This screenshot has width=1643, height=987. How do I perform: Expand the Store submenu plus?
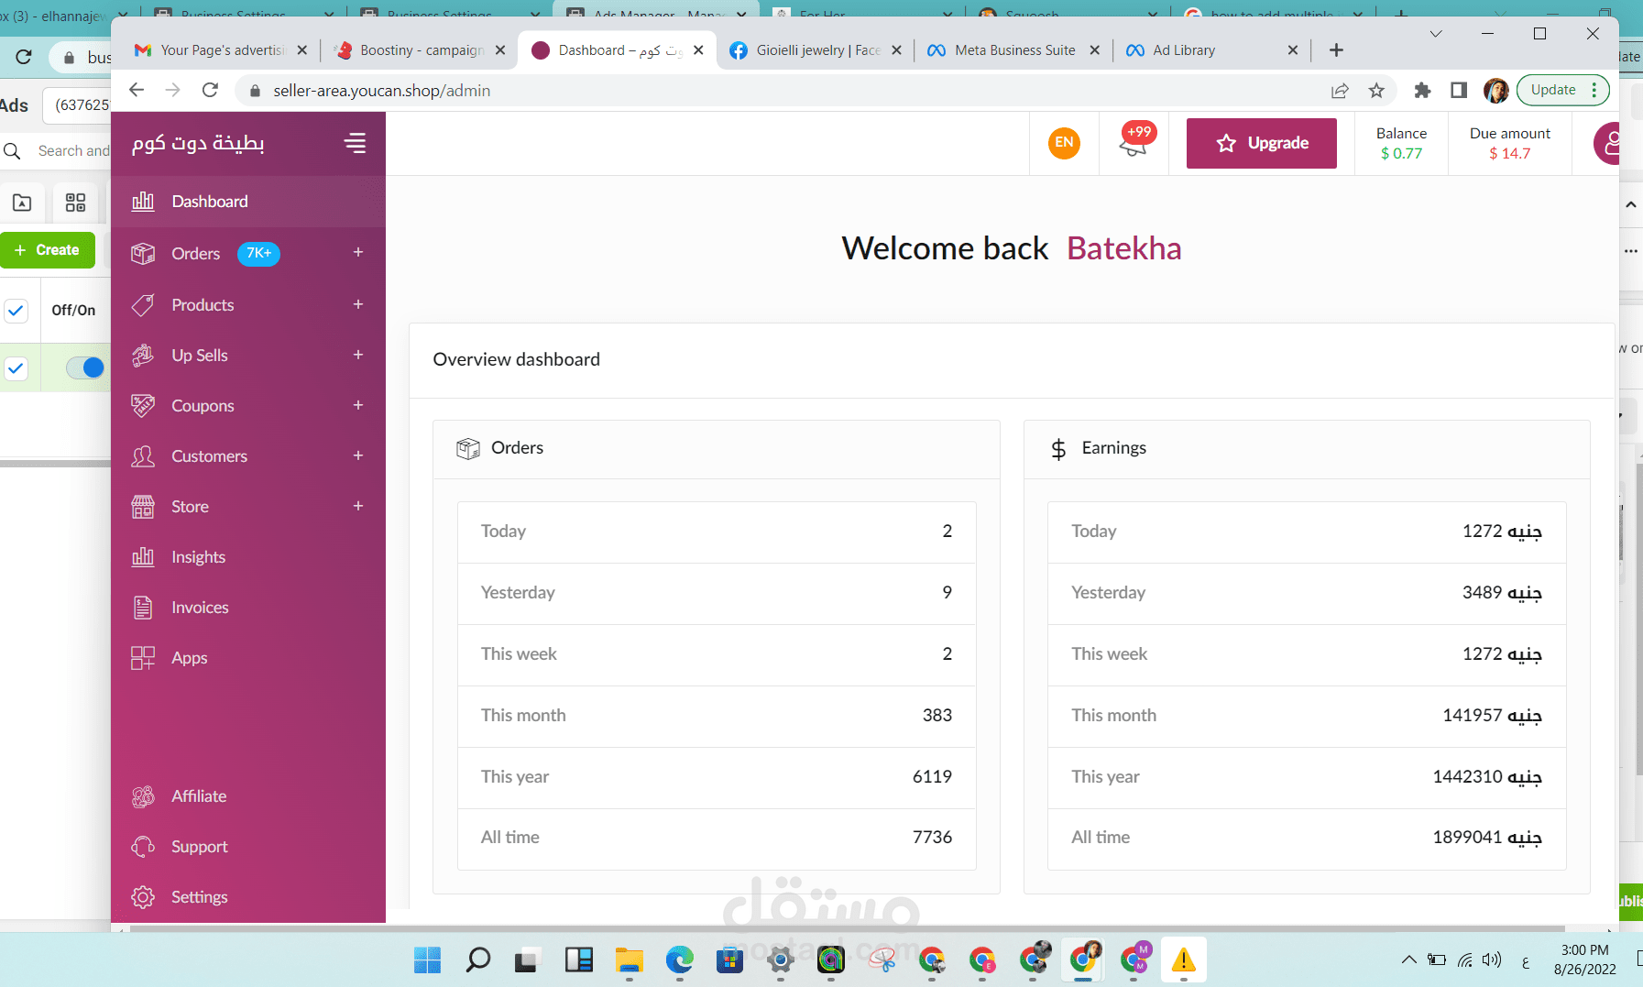(358, 506)
